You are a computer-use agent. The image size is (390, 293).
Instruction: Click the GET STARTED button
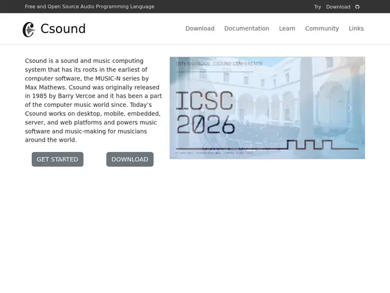[x=57, y=159]
